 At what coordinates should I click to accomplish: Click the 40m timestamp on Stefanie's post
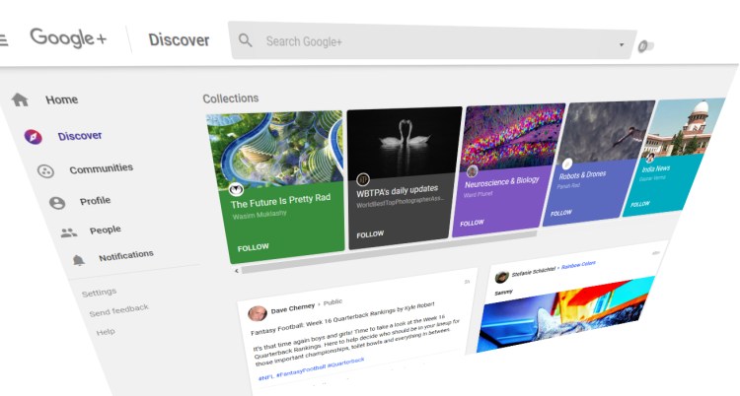(655, 253)
